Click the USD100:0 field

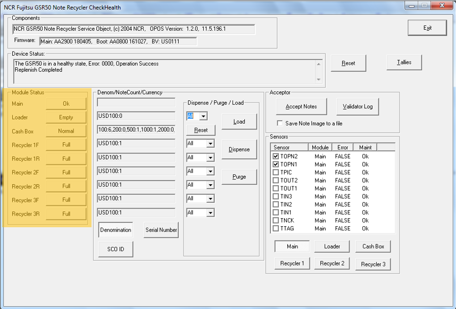[x=136, y=116]
